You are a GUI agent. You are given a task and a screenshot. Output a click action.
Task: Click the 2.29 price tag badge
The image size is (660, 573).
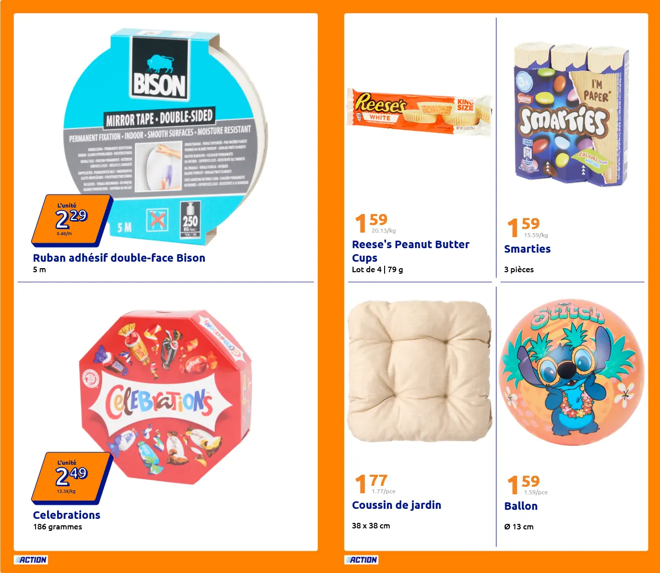(71, 220)
